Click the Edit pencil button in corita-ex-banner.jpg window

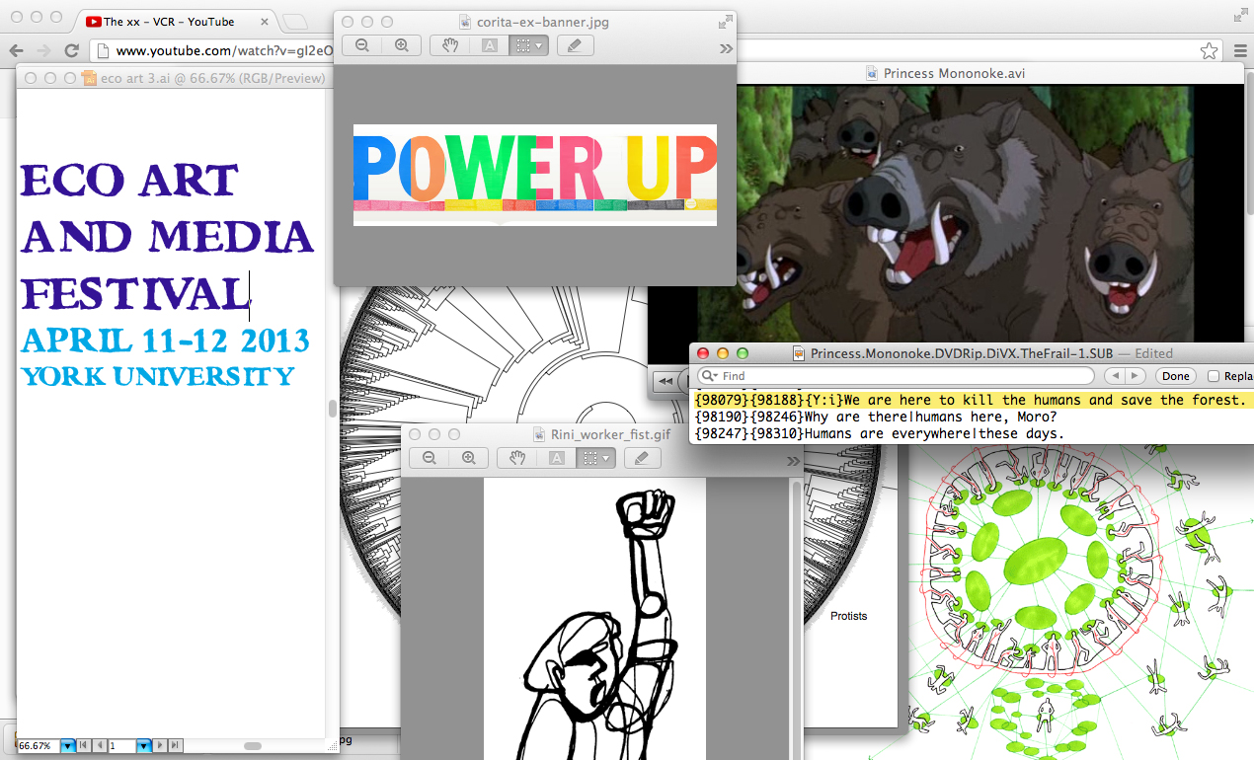coord(576,46)
